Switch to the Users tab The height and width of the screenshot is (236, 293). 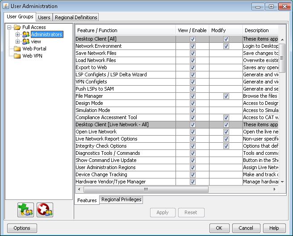click(x=44, y=17)
